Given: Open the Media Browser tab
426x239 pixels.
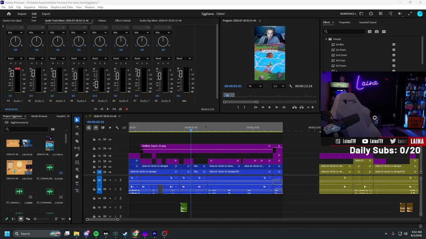Looking at the screenshot, I should pos(39,116).
